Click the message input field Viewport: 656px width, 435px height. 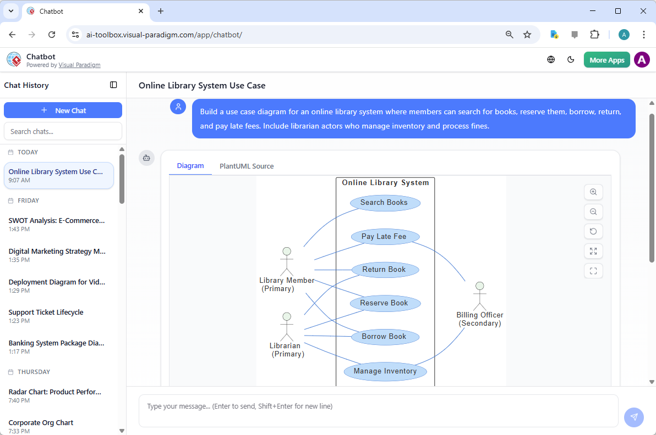coord(379,411)
